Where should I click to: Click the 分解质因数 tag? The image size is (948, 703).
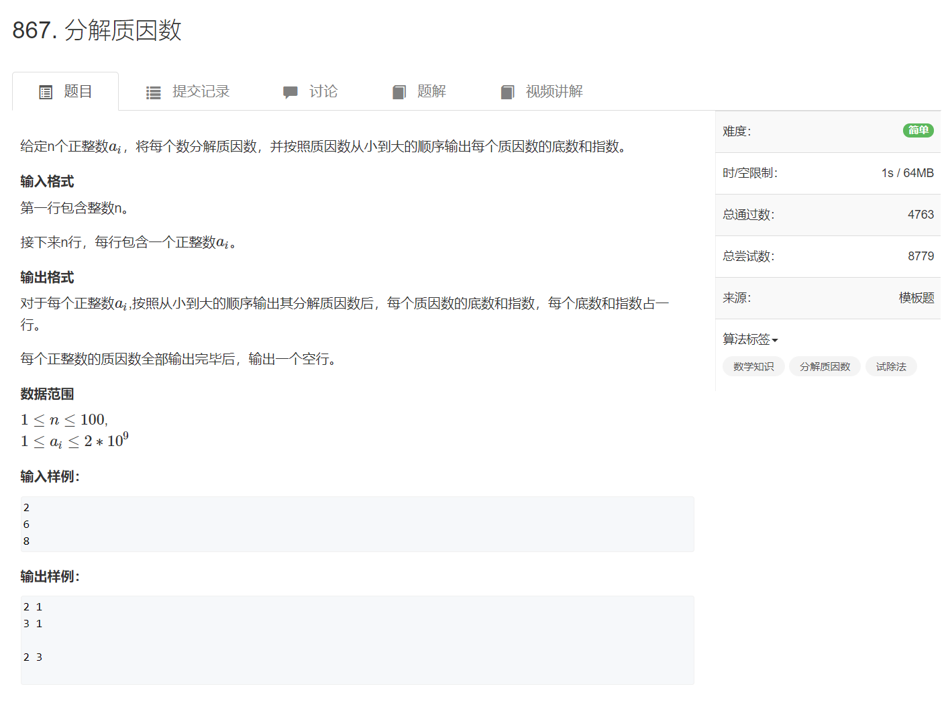825,367
